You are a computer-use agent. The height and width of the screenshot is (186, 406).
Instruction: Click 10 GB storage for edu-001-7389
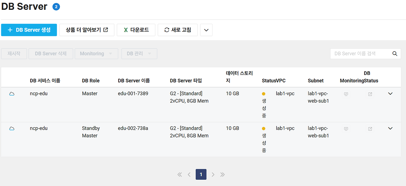(232, 94)
